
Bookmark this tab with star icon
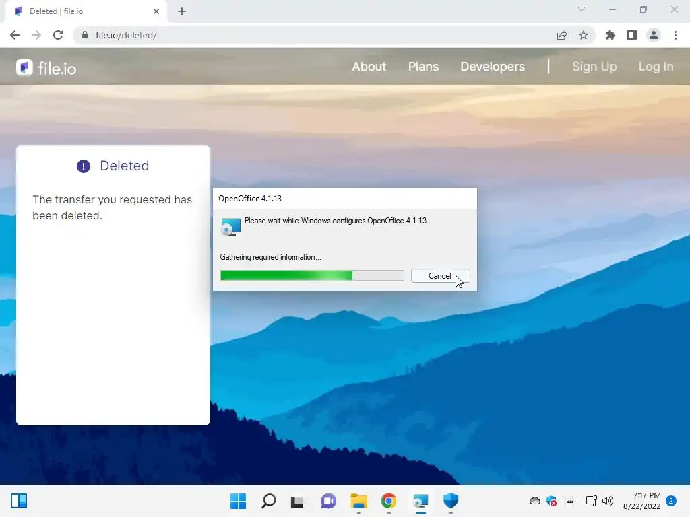pos(584,35)
